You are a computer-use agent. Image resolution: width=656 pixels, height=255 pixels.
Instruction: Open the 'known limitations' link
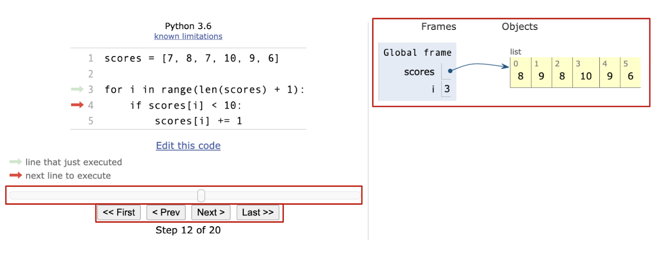point(188,36)
